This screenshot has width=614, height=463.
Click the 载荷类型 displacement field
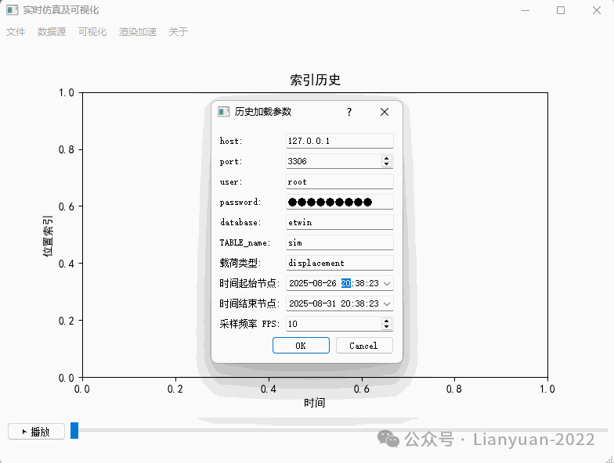pyautogui.click(x=339, y=263)
